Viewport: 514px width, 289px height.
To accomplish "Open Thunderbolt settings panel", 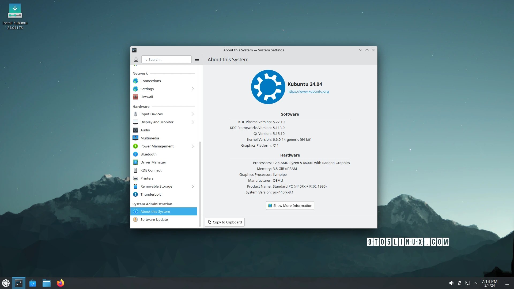I will 151,194.
